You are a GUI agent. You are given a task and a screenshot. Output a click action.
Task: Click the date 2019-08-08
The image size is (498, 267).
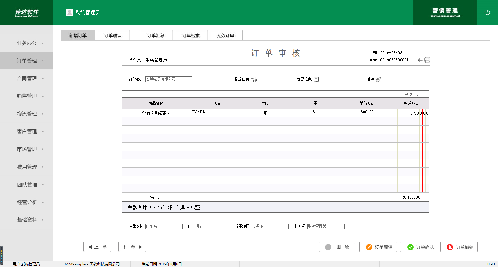tap(391, 53)
